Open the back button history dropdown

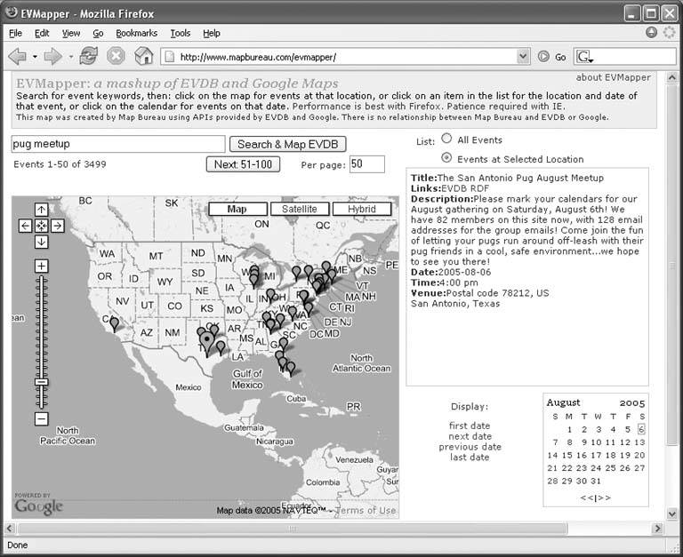(35, 56)
